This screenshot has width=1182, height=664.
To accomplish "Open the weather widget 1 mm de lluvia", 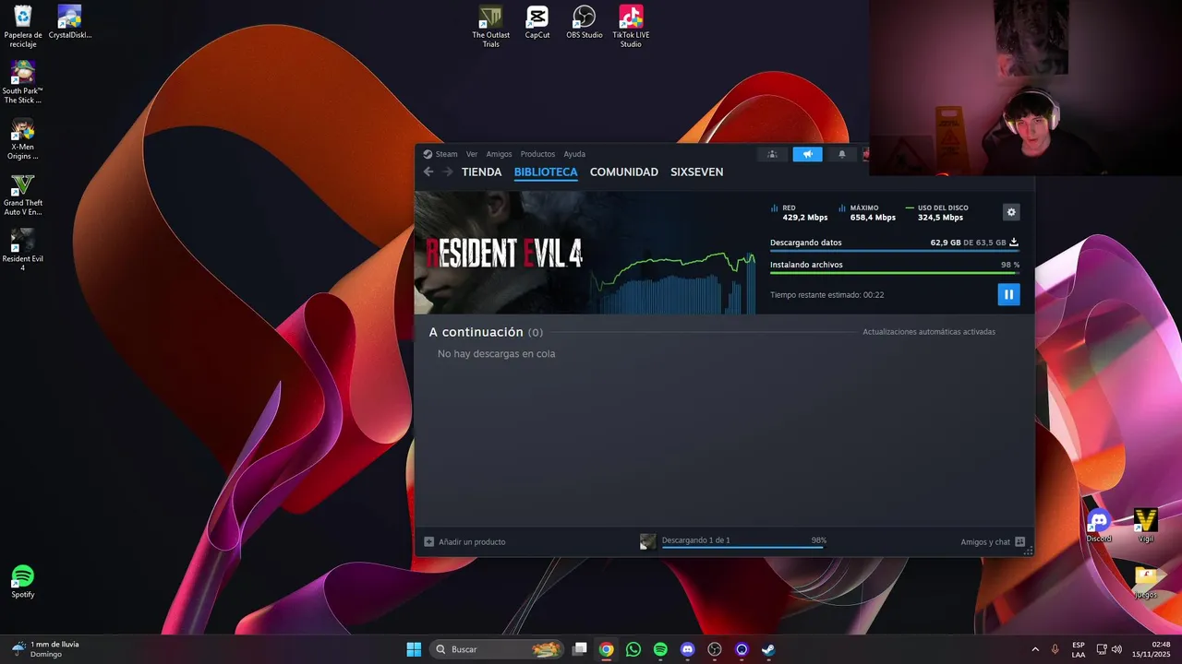I will click(45, 649).
